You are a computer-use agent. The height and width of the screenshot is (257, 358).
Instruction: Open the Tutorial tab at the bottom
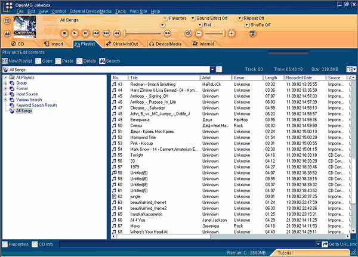pyautogui.click(x=285, y=253)
